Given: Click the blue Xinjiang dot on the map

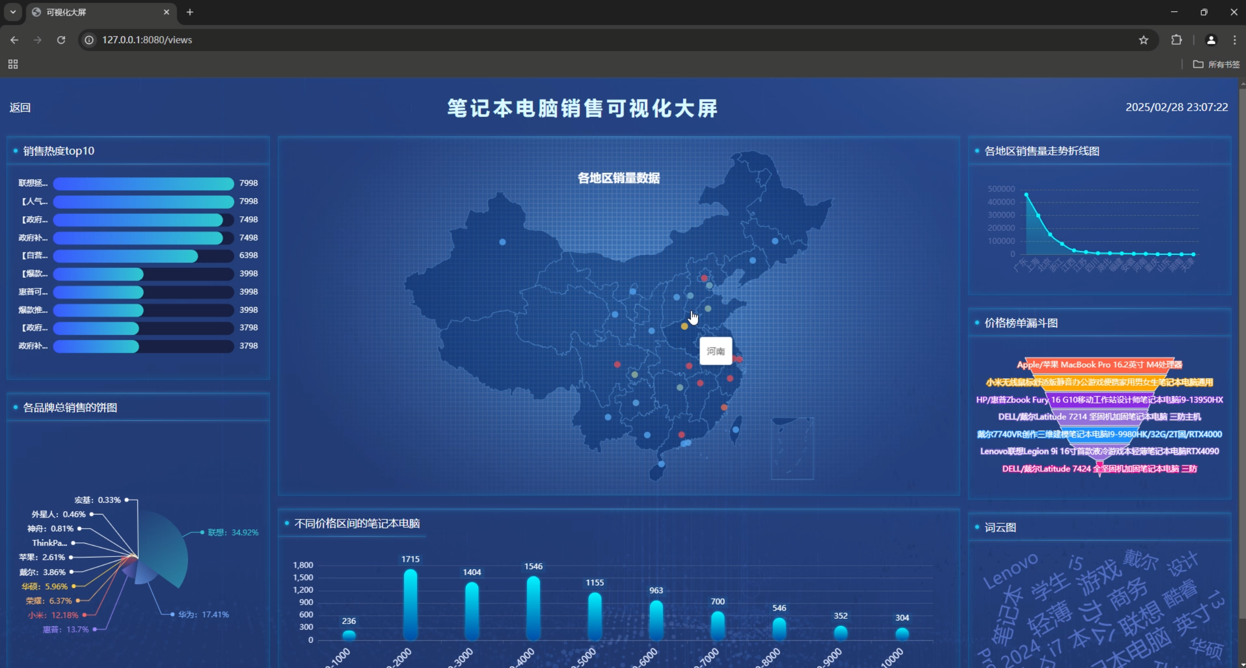Looking at the screenshot, I should [502, 242].
